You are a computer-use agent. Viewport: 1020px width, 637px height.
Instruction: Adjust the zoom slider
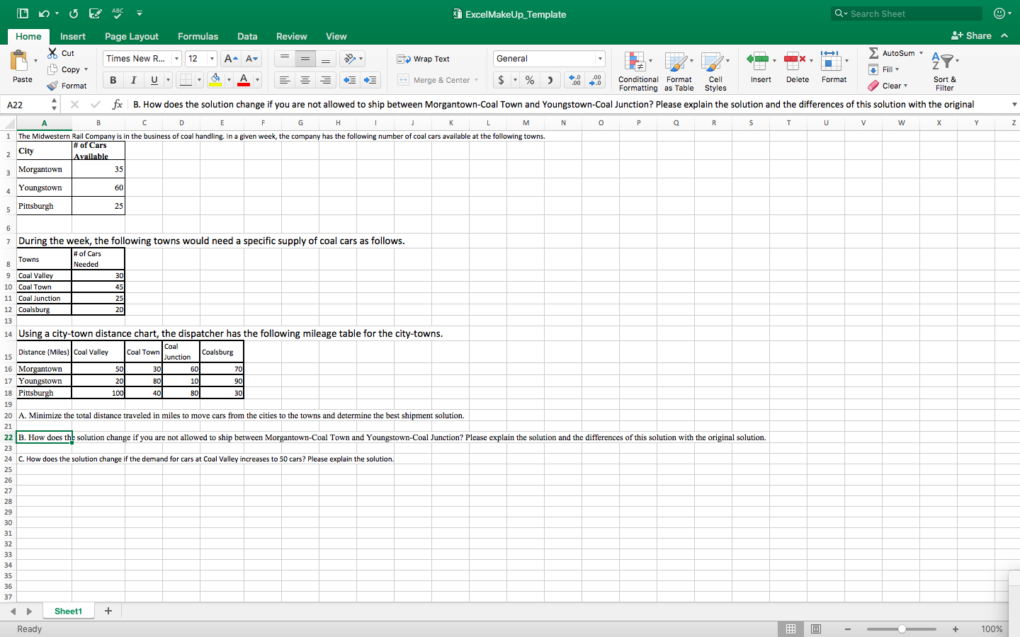point(901,629)
